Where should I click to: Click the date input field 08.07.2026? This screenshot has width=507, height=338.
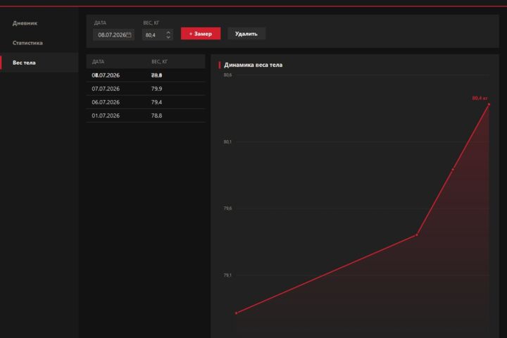pyautogui.click(x=113, y=35)
